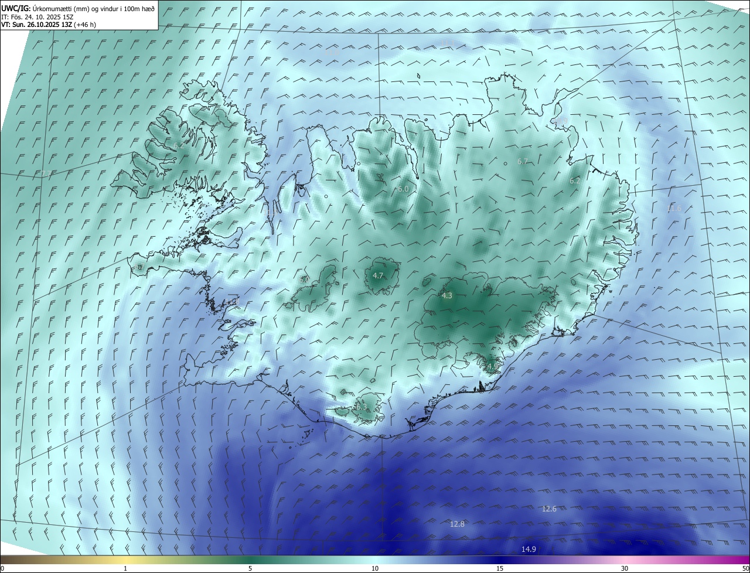Click the colour scale label '15'
750x573 pixels.
point(500,568)
